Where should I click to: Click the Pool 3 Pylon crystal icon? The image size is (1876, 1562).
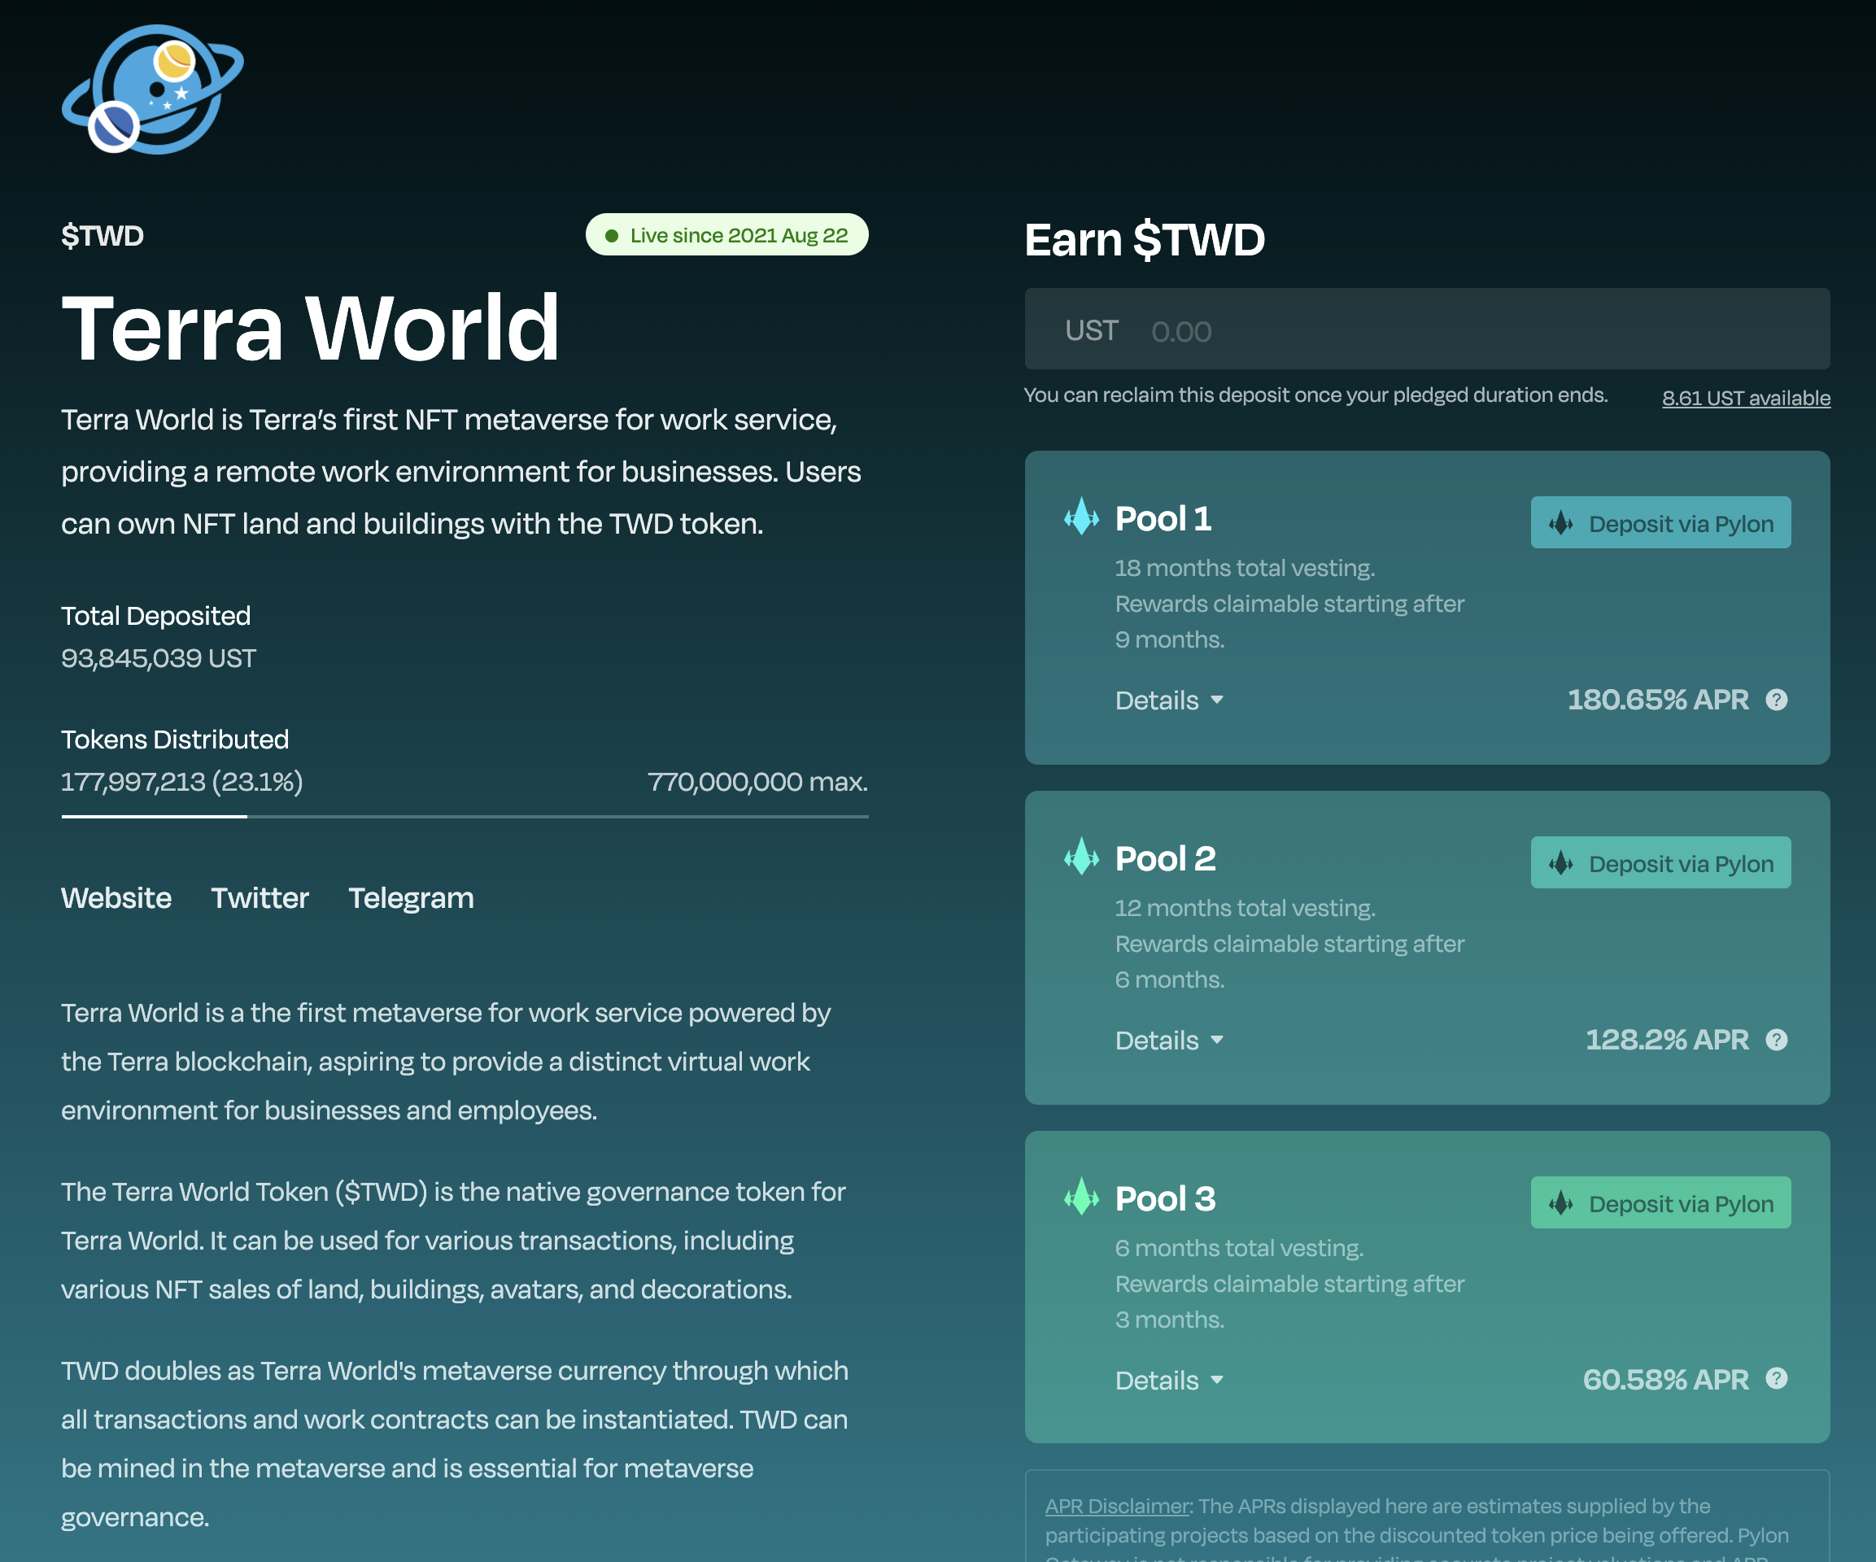coord(1081,1197)
